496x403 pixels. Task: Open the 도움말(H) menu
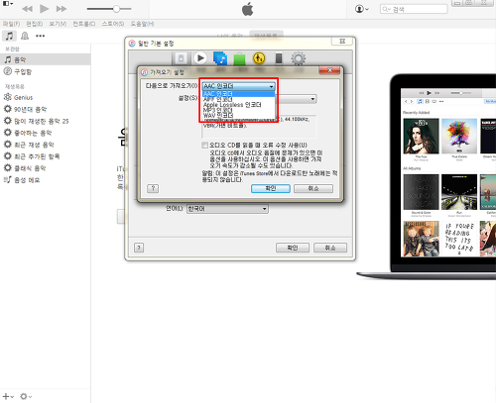(x=142, y=24)
